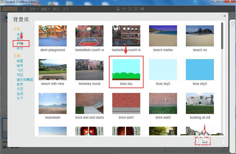Image resolution: width=236 pixels, height=154 pixels.
Task: Open the 编辑 menu
Action: point(45,9)
